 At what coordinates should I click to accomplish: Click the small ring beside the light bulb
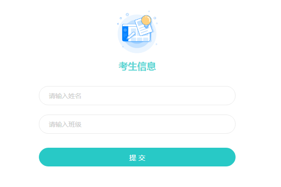click(x=155, y=18)
